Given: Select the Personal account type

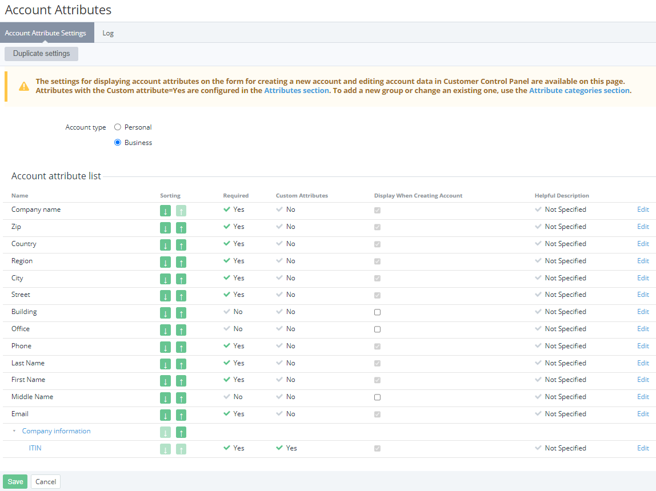Looking at the screenshot, I should (118, 127).
